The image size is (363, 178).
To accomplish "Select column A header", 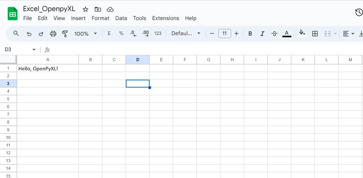I will tap(48, 60).
